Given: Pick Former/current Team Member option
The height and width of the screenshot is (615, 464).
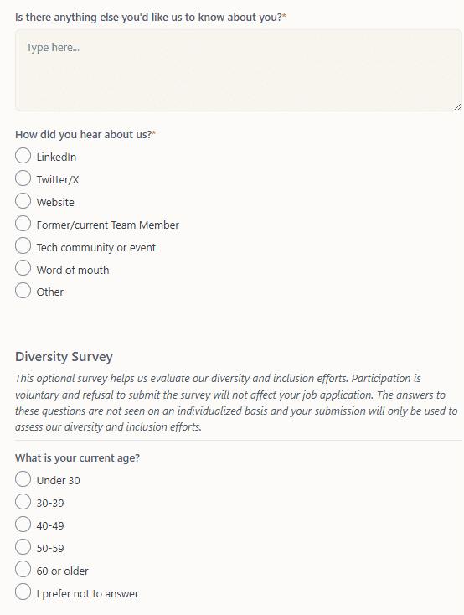Looking at the screenshot, I should 23,224.
